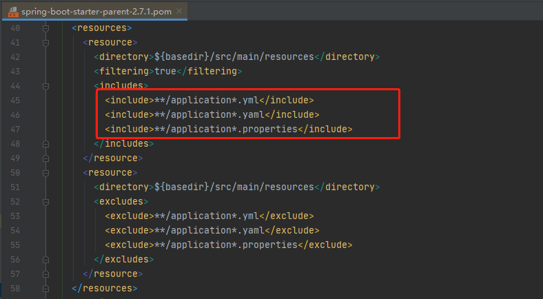543x299 pixels.
Task: Click line number 55 in gutter
Action: point(15,245)
